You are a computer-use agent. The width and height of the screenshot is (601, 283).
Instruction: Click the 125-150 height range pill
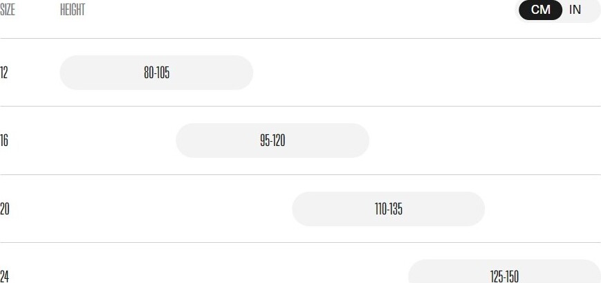[x=504, y=271]
